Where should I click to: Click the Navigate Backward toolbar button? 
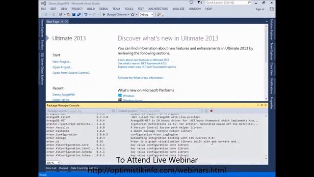point(46,14)
